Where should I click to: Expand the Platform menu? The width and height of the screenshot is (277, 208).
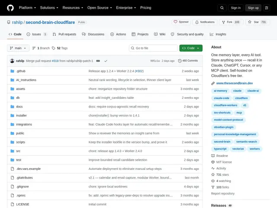click(x=27, y=8)
